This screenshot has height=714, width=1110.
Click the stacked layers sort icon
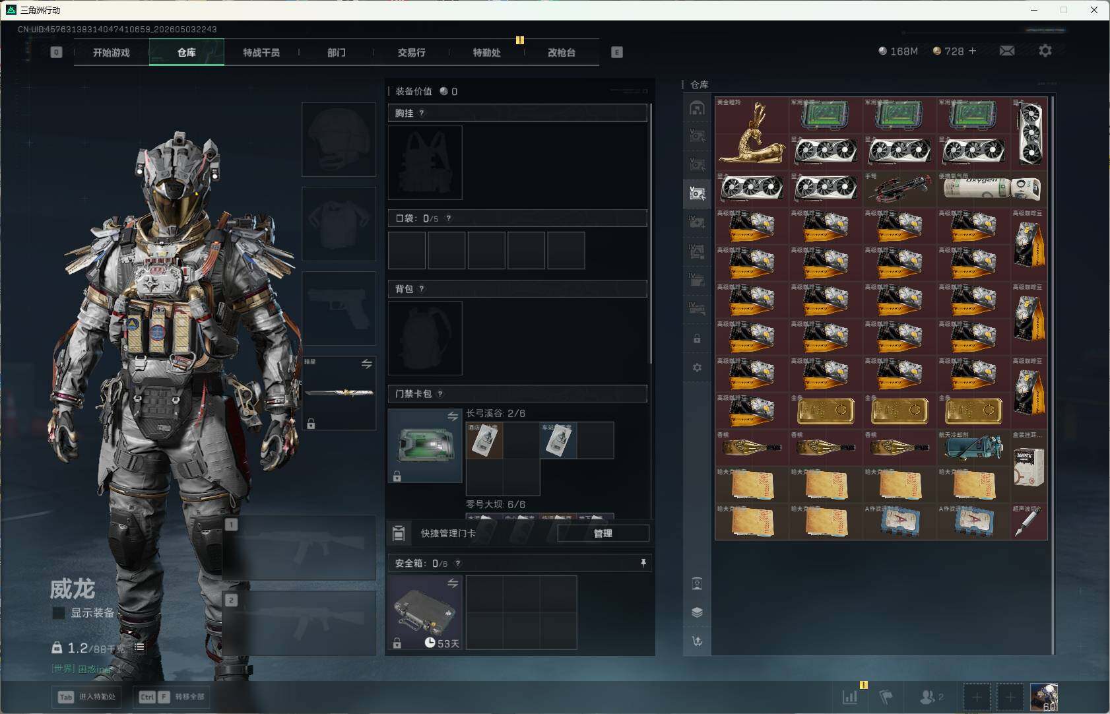pos(697,612)
